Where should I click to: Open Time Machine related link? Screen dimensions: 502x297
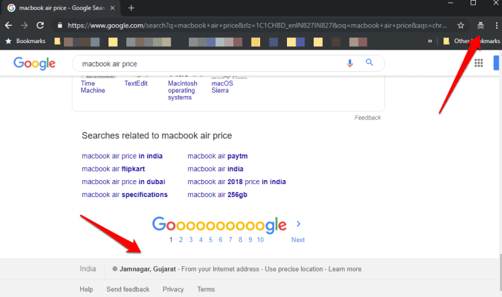[x=93, y=87]
